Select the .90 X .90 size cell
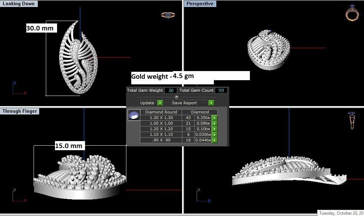The width and height of the screenshot is (364, 216). pyautogui.click(x=161, y=140)
